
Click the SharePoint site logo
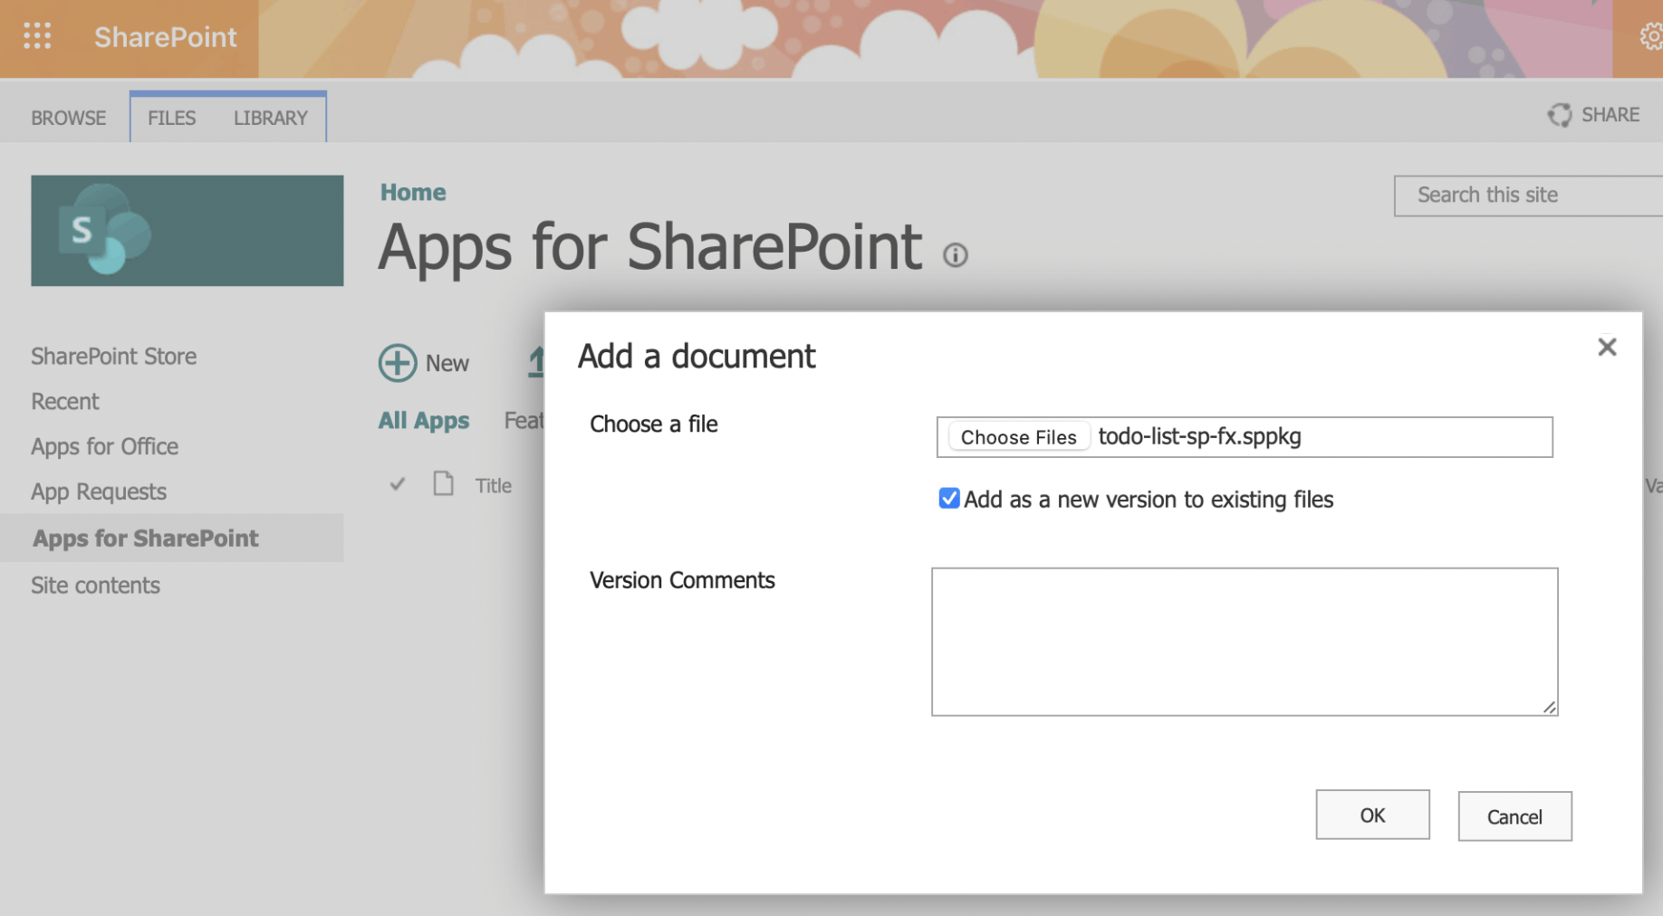click(x=187, y=231)
